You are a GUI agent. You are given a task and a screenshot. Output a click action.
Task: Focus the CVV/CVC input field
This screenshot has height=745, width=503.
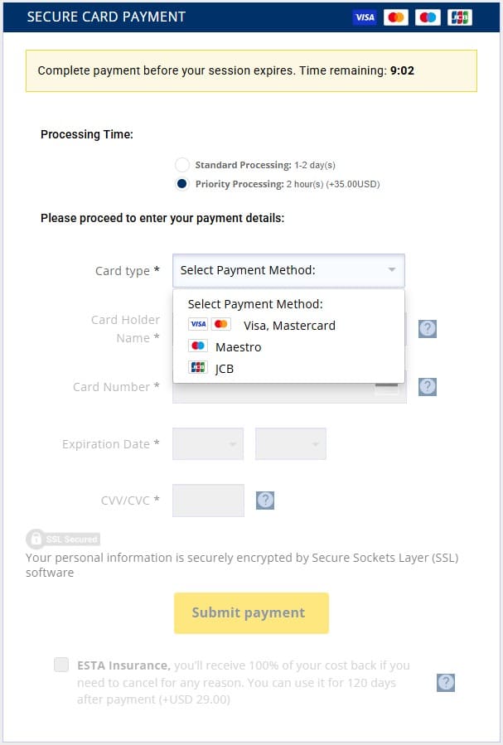point(208,501)
